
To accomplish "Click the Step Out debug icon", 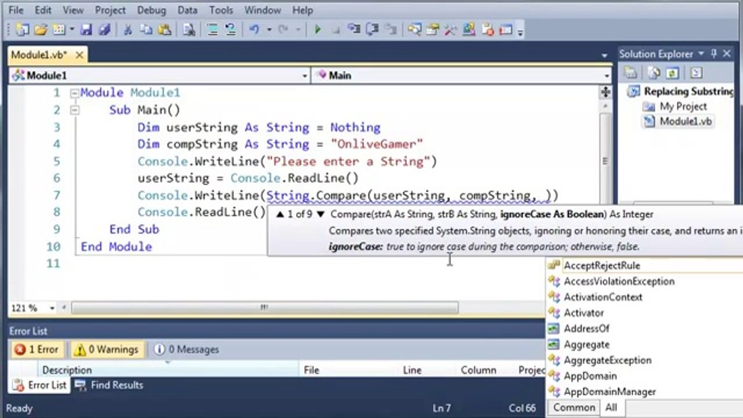I will (391, 30).
